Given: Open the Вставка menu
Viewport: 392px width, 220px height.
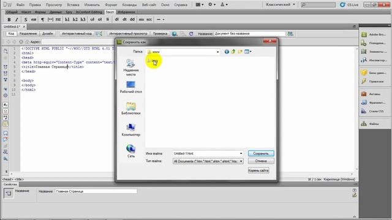Looking at the screenshot, I should 73,5.
